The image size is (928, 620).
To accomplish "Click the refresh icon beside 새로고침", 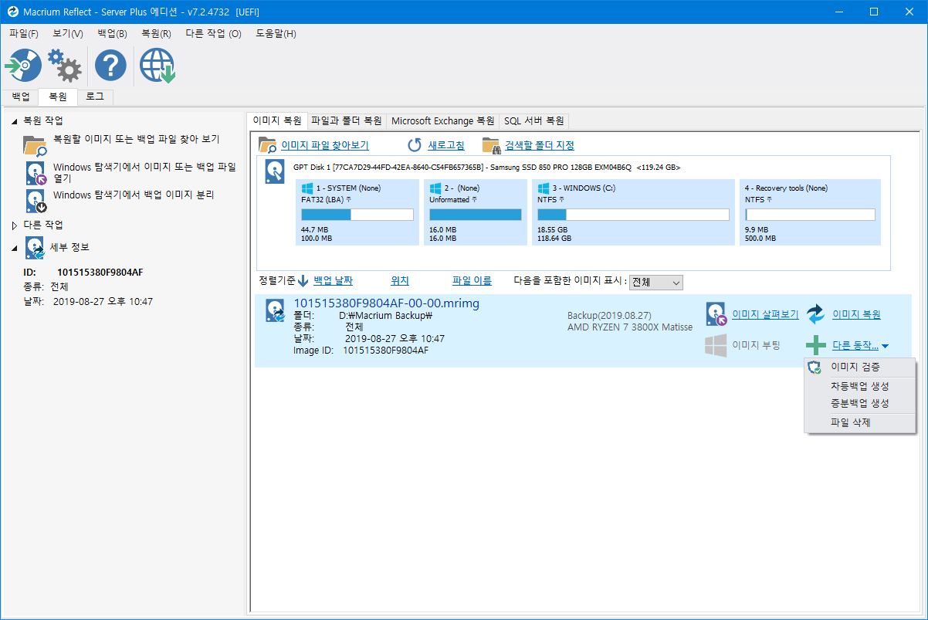I will point(415,145).
